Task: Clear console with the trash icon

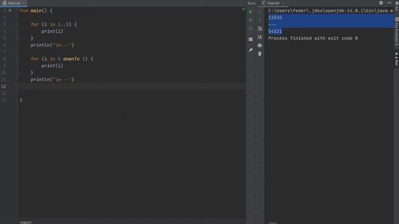Action: tap(259, 54)
